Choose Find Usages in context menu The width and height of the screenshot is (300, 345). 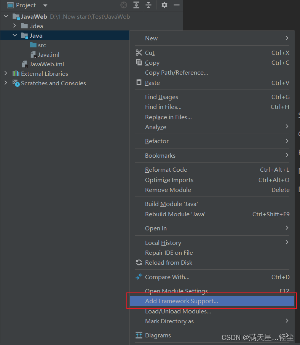pyautogui.click(x=212, y=97)
